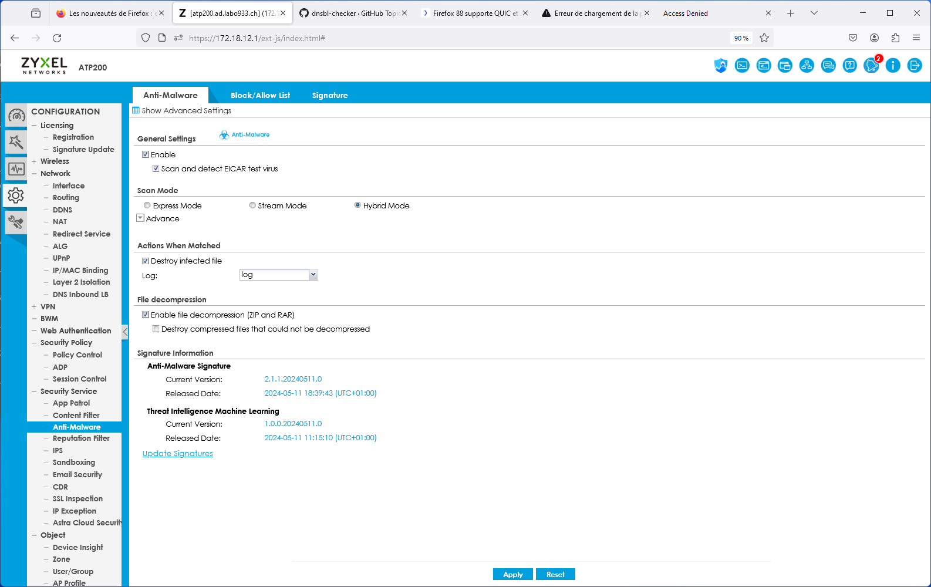Open Reputation Filter in sidebar
This screenshot has height=587, width=931.
pos(81,438)
